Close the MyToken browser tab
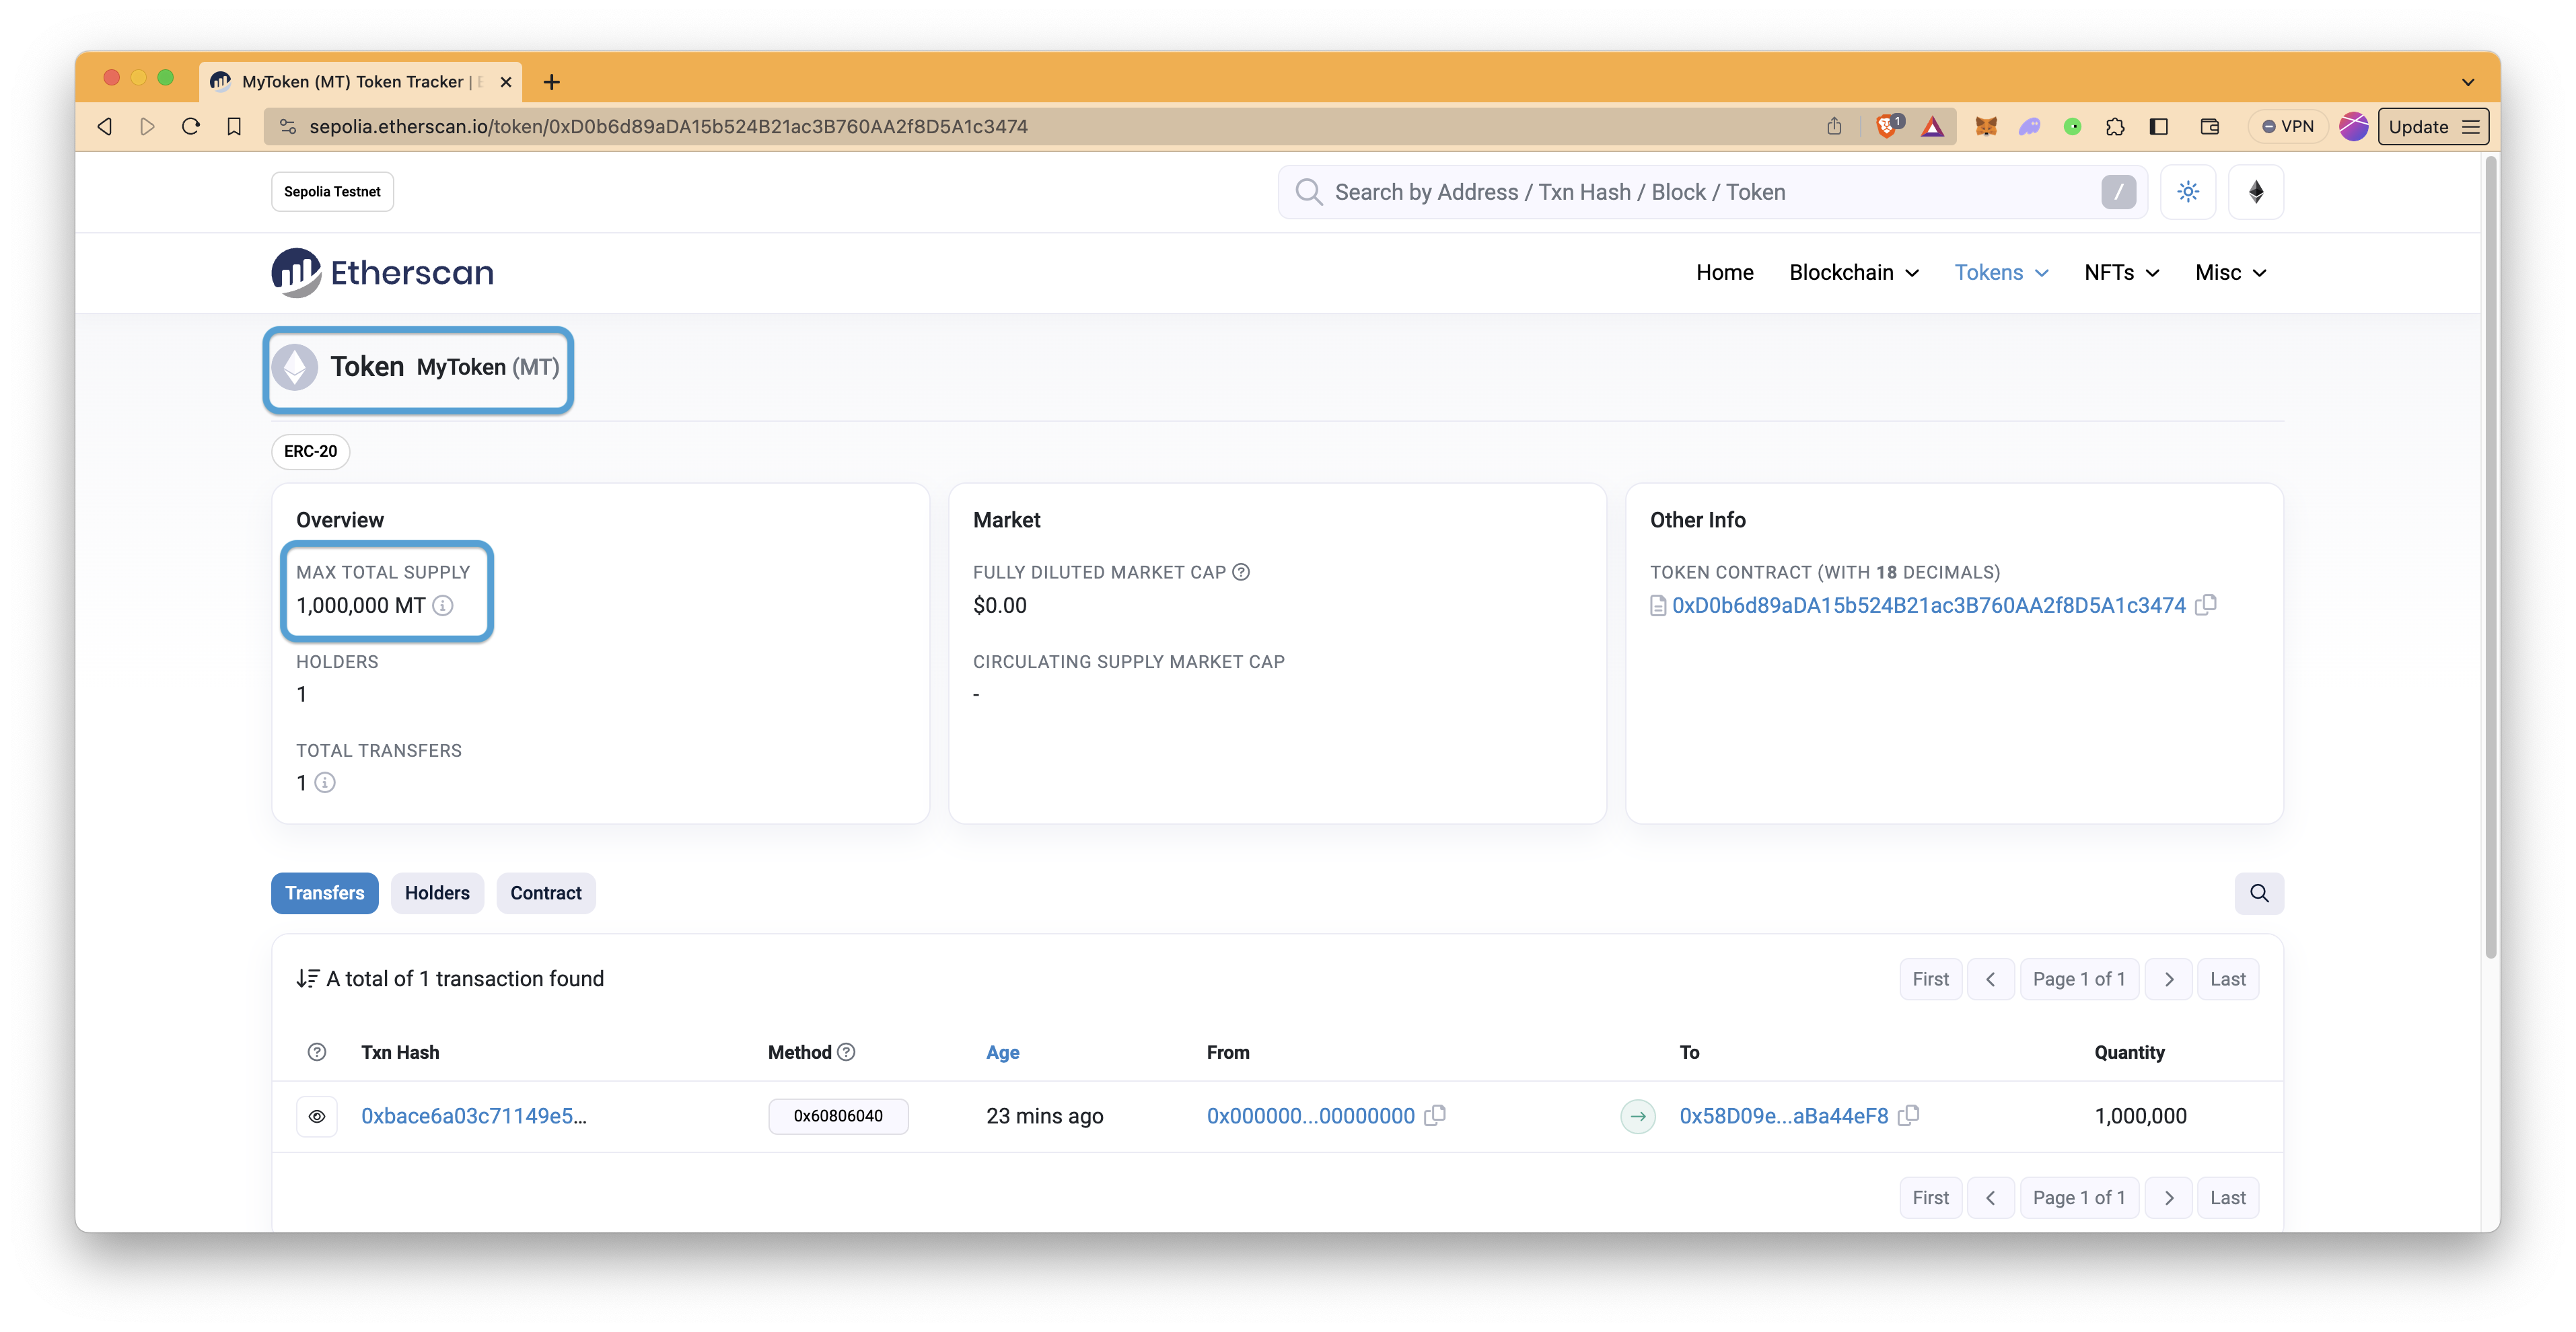Viewport: 2576px width, 1332px height. (506, 82)
